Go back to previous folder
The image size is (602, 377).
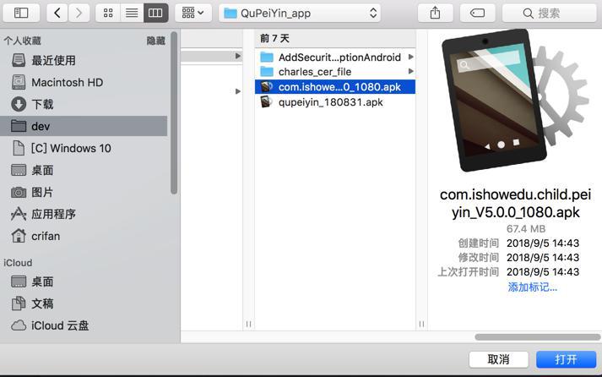tap(57, 13)
